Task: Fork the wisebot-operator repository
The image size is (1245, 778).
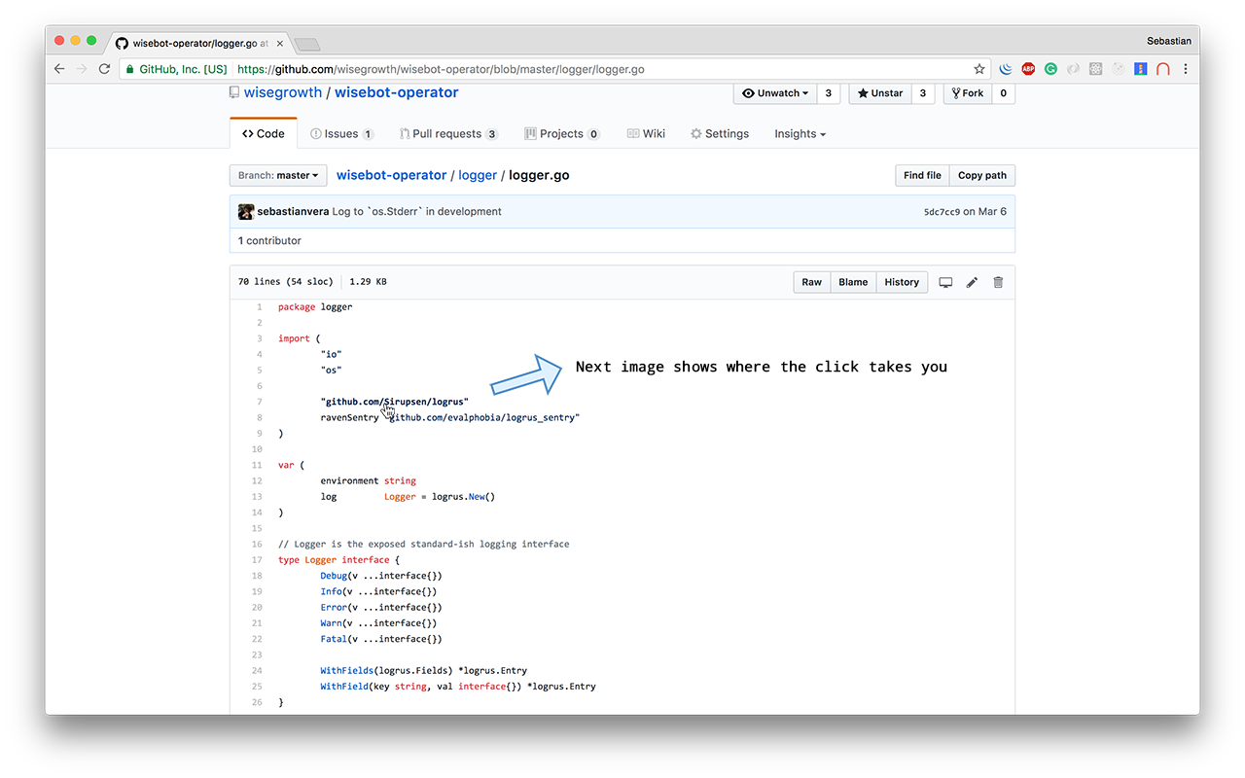Action: (x=967, y=93)
